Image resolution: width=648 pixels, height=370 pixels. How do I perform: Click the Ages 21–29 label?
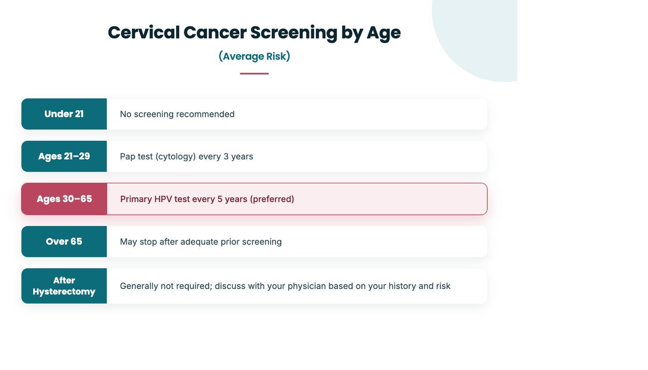tap(64, 156)
